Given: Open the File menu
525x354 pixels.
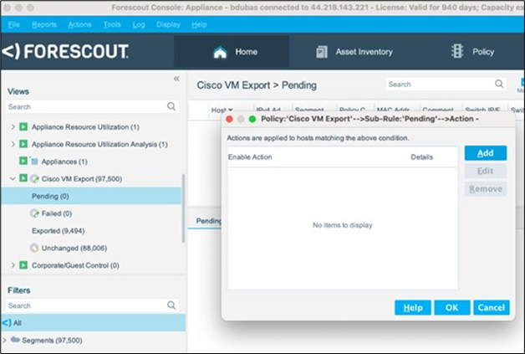Looking at the screenshot, I should coord(13,24).
